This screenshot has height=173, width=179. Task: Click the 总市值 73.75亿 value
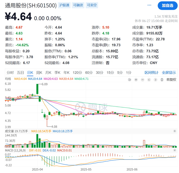click(x=152, y=51)
